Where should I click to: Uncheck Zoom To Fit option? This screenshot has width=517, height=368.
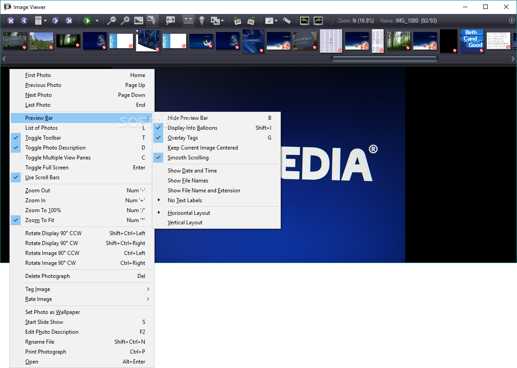tap(82, 220)
